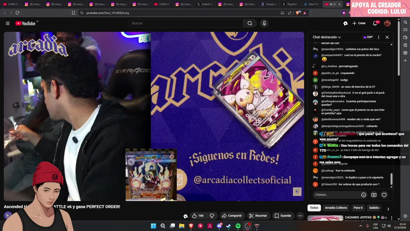Screen dimensions: 410x231
Task: Click the page vertical scrollbar
Action: point(398,48)
